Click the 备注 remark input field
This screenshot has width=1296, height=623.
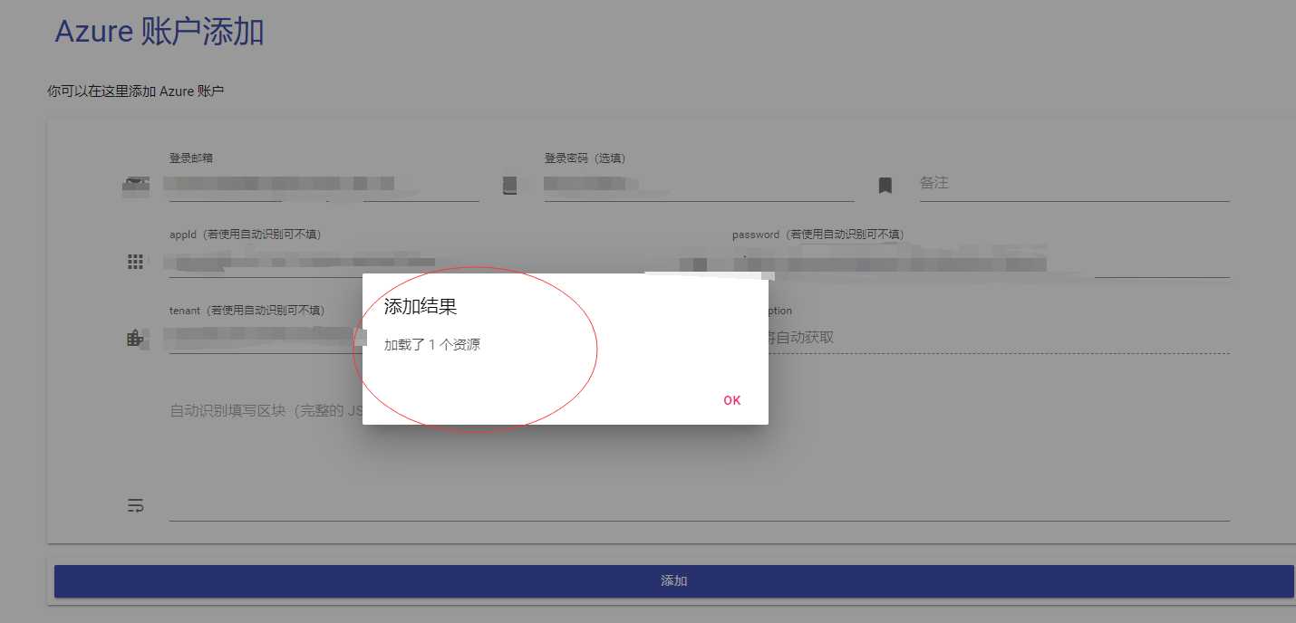[1074, 184]
